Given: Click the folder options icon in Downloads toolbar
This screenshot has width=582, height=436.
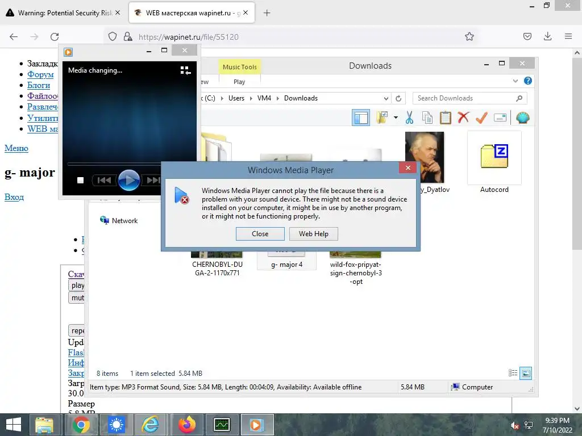Looking at the screenshot, I should 382,118.
